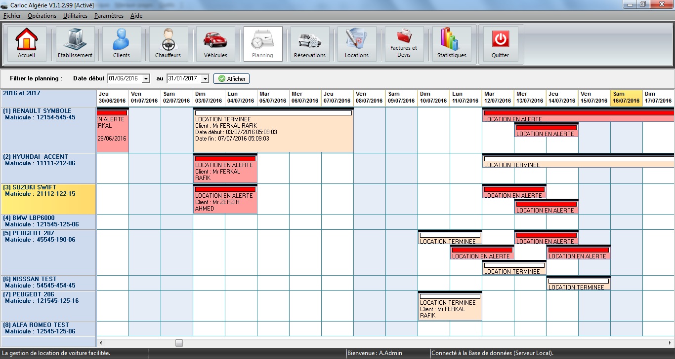675x359 pixels.
Task: Quit the application via Quitter icon
Action: 500,43
